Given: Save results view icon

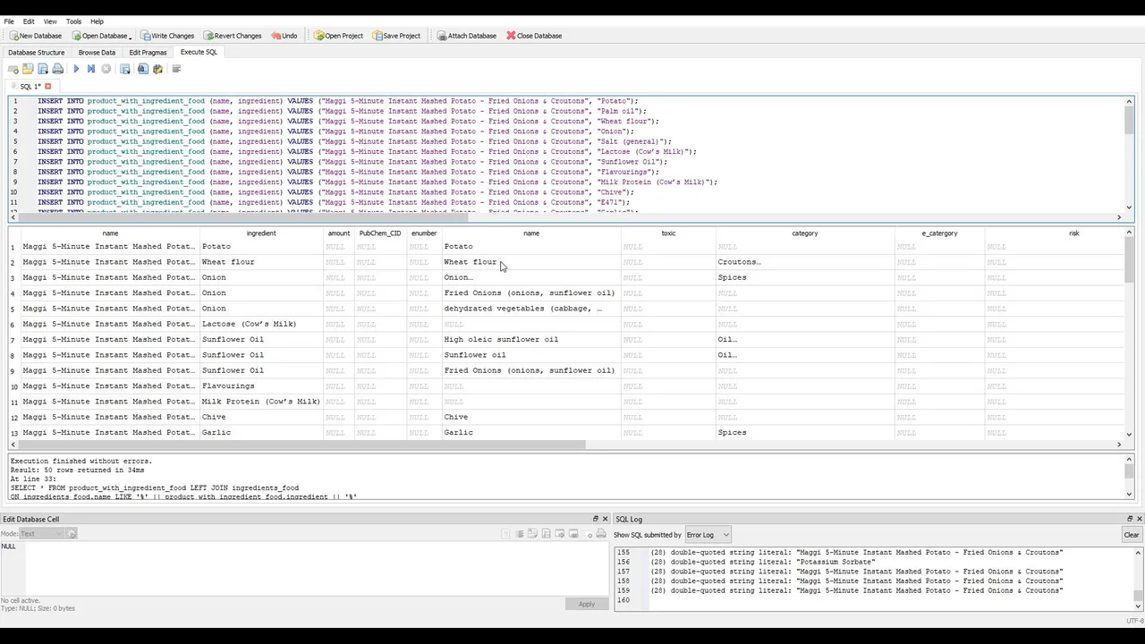Looking at the screenshot, I should [124, 69].
